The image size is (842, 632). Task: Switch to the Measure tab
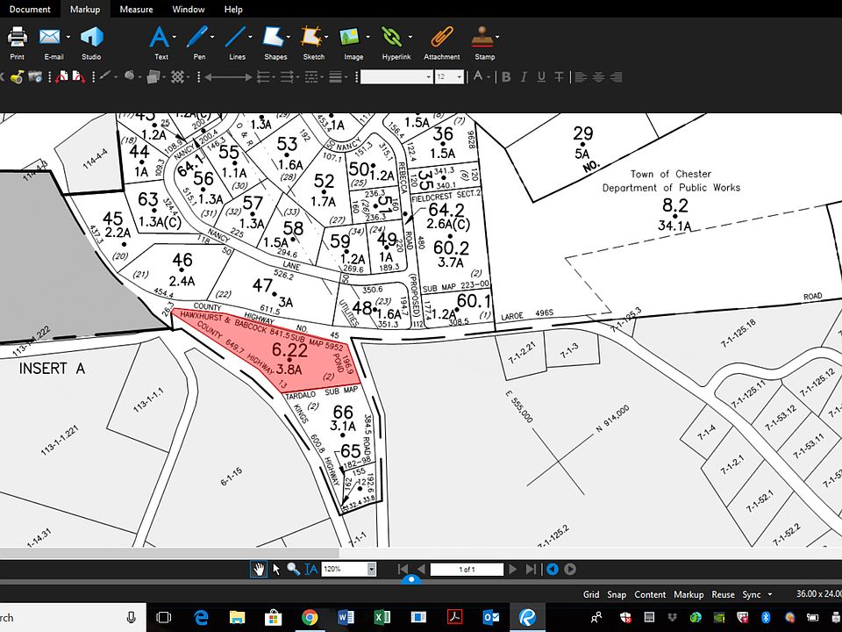pos(136,9)
